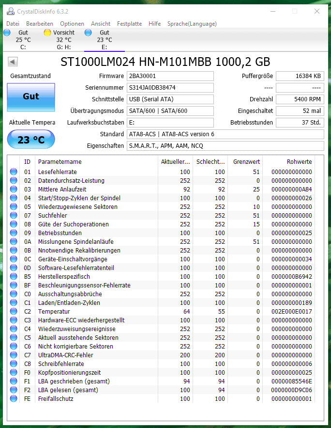This screenshot has width=331, height=428.
Task: Click status icon for Schreibfehlerrate
Action: [x=14, y=364]
